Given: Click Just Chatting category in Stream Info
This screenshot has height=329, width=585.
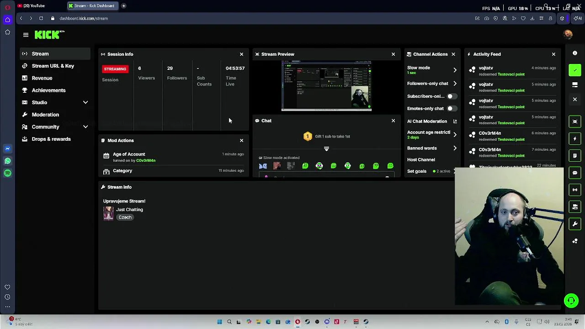Looking at the screenshot, I should (129, 210).
